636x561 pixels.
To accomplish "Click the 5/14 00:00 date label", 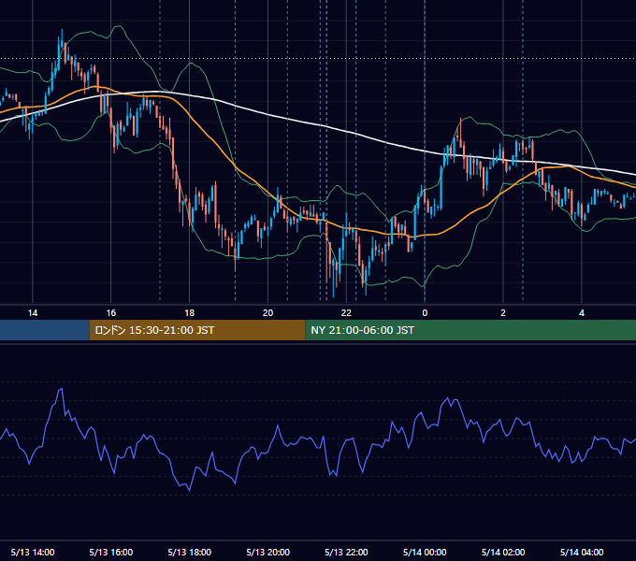I will 425,552.
